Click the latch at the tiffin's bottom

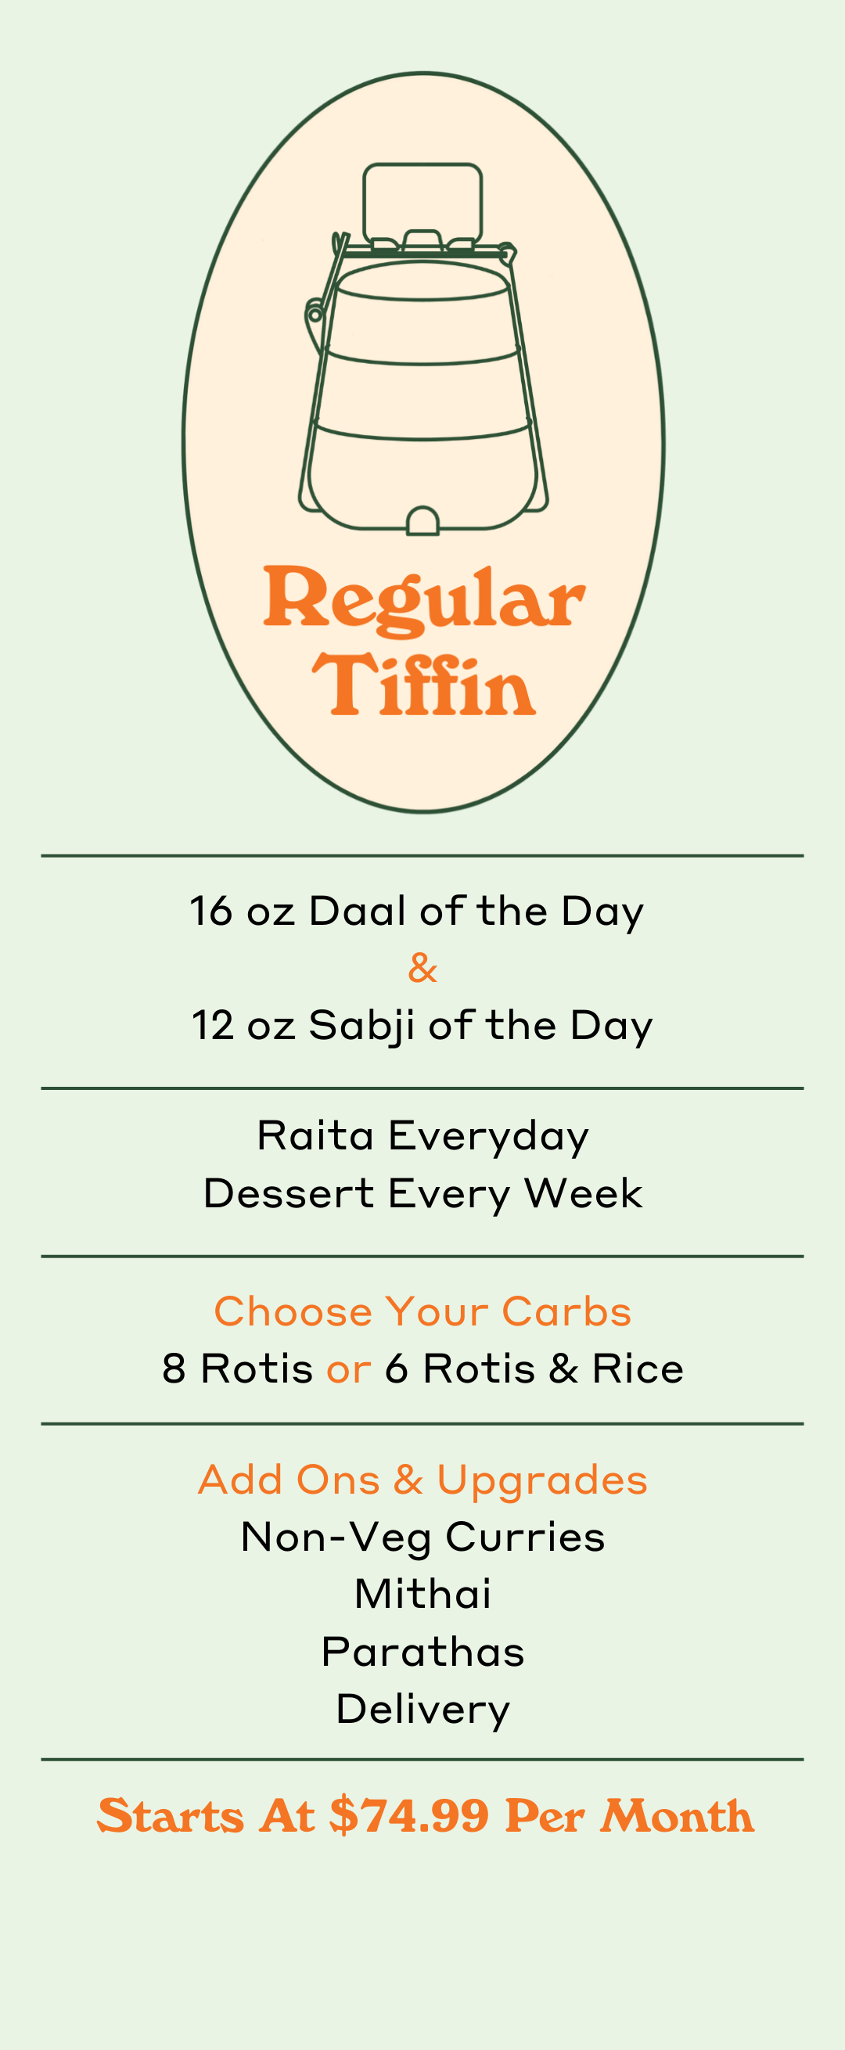422,520
